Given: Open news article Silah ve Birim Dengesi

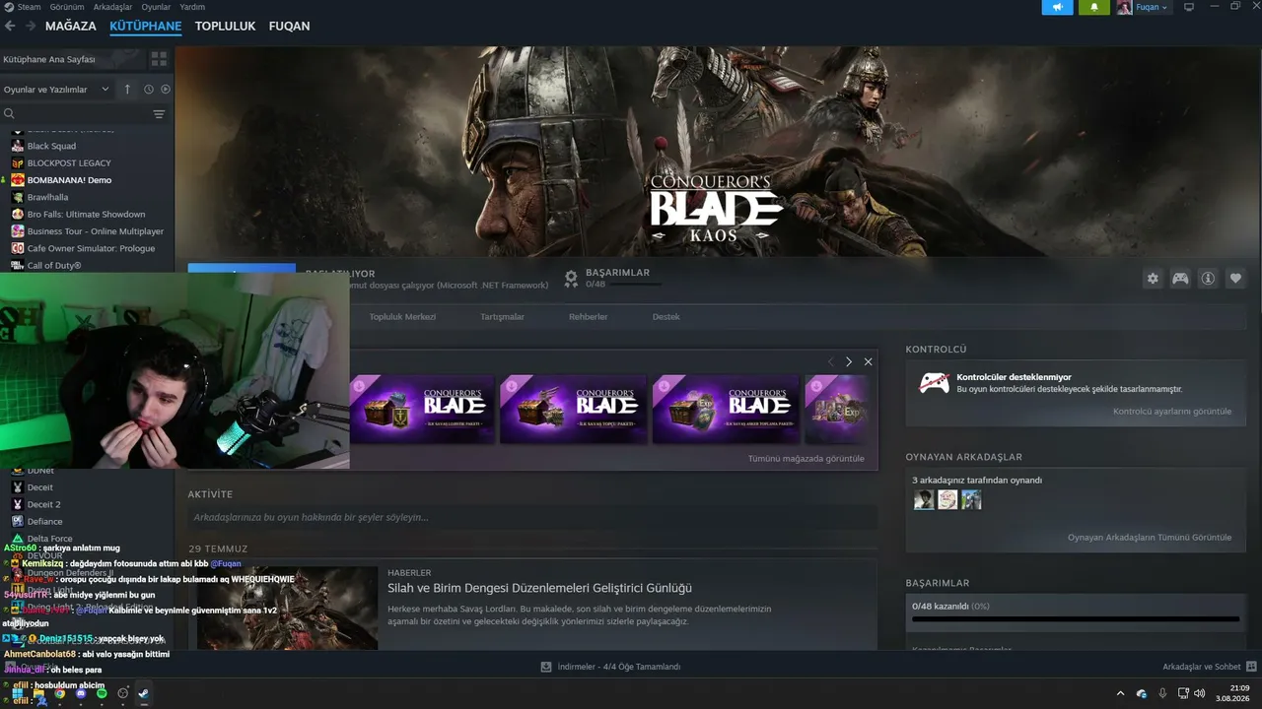Looking at the screenshot, I should pos(539,588).
